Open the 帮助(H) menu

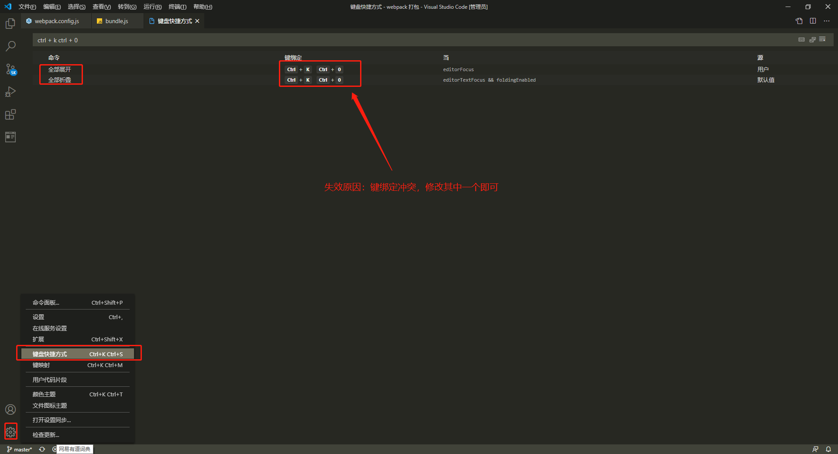coord(203,7)
